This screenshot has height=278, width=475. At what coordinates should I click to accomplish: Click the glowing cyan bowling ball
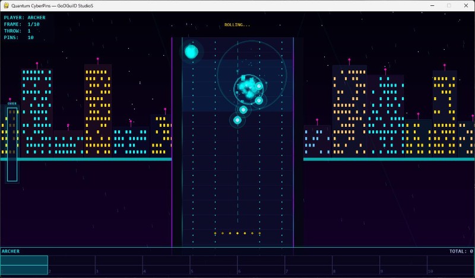(191, 52)
